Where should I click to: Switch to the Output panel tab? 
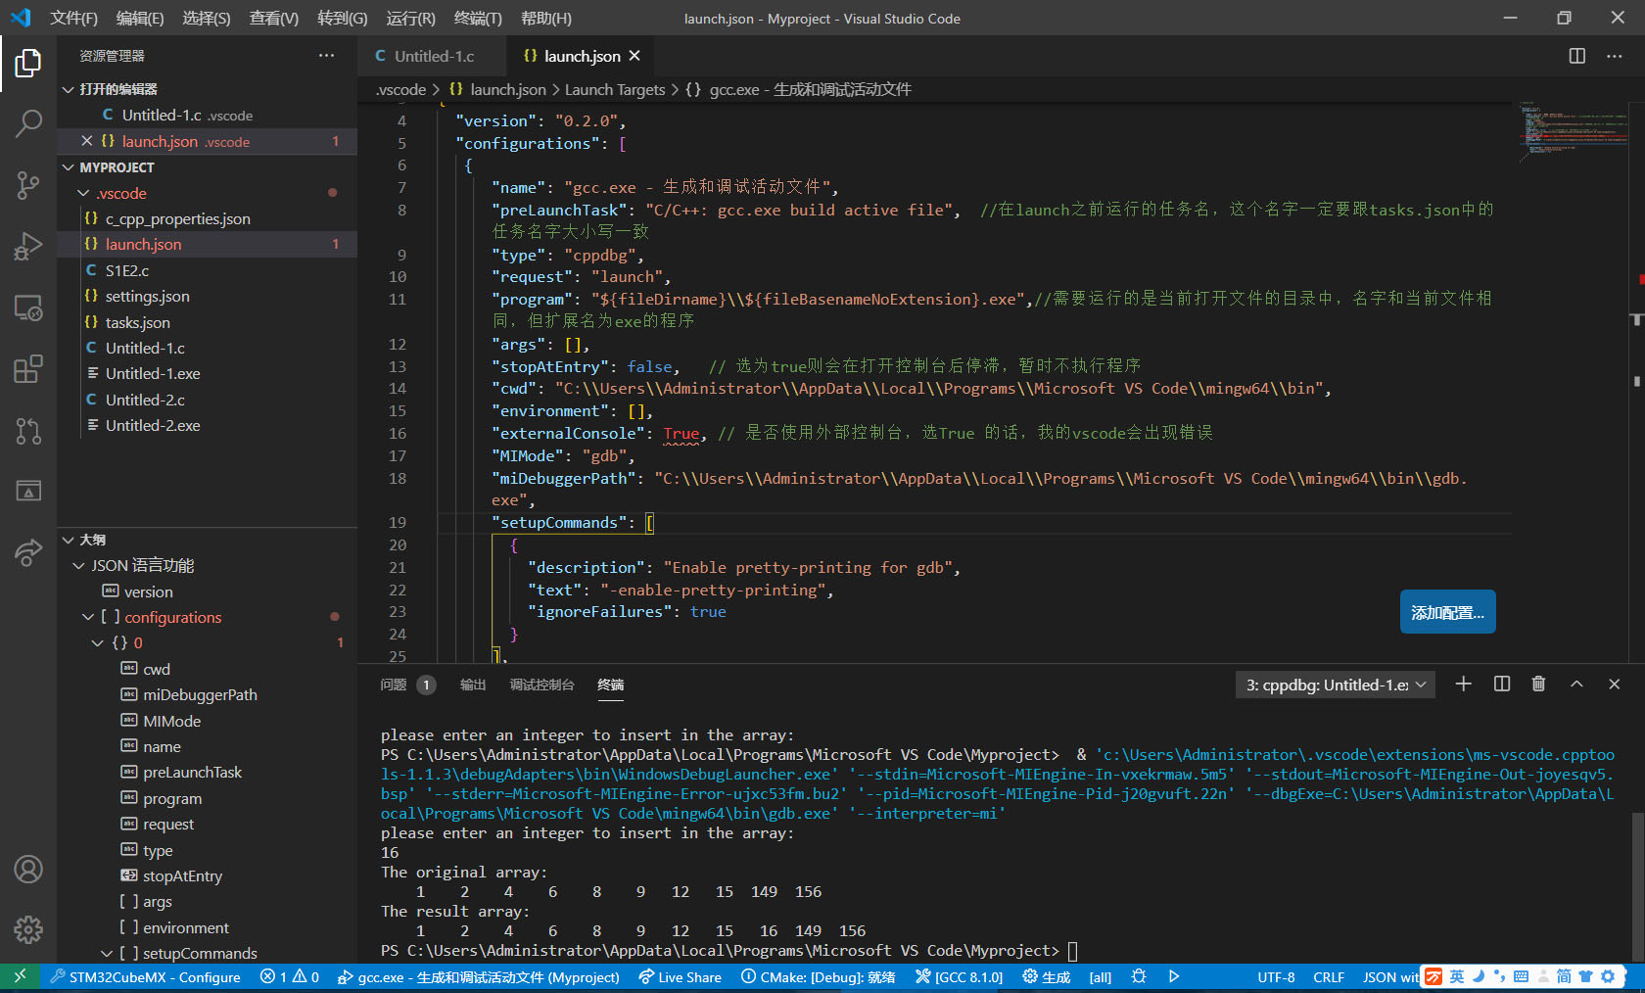[x=473, y=685]
